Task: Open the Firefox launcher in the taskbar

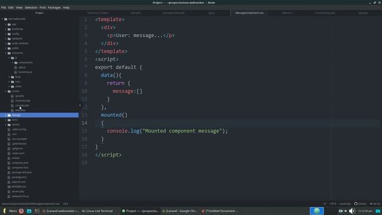Action: click(x=21, y=211)
